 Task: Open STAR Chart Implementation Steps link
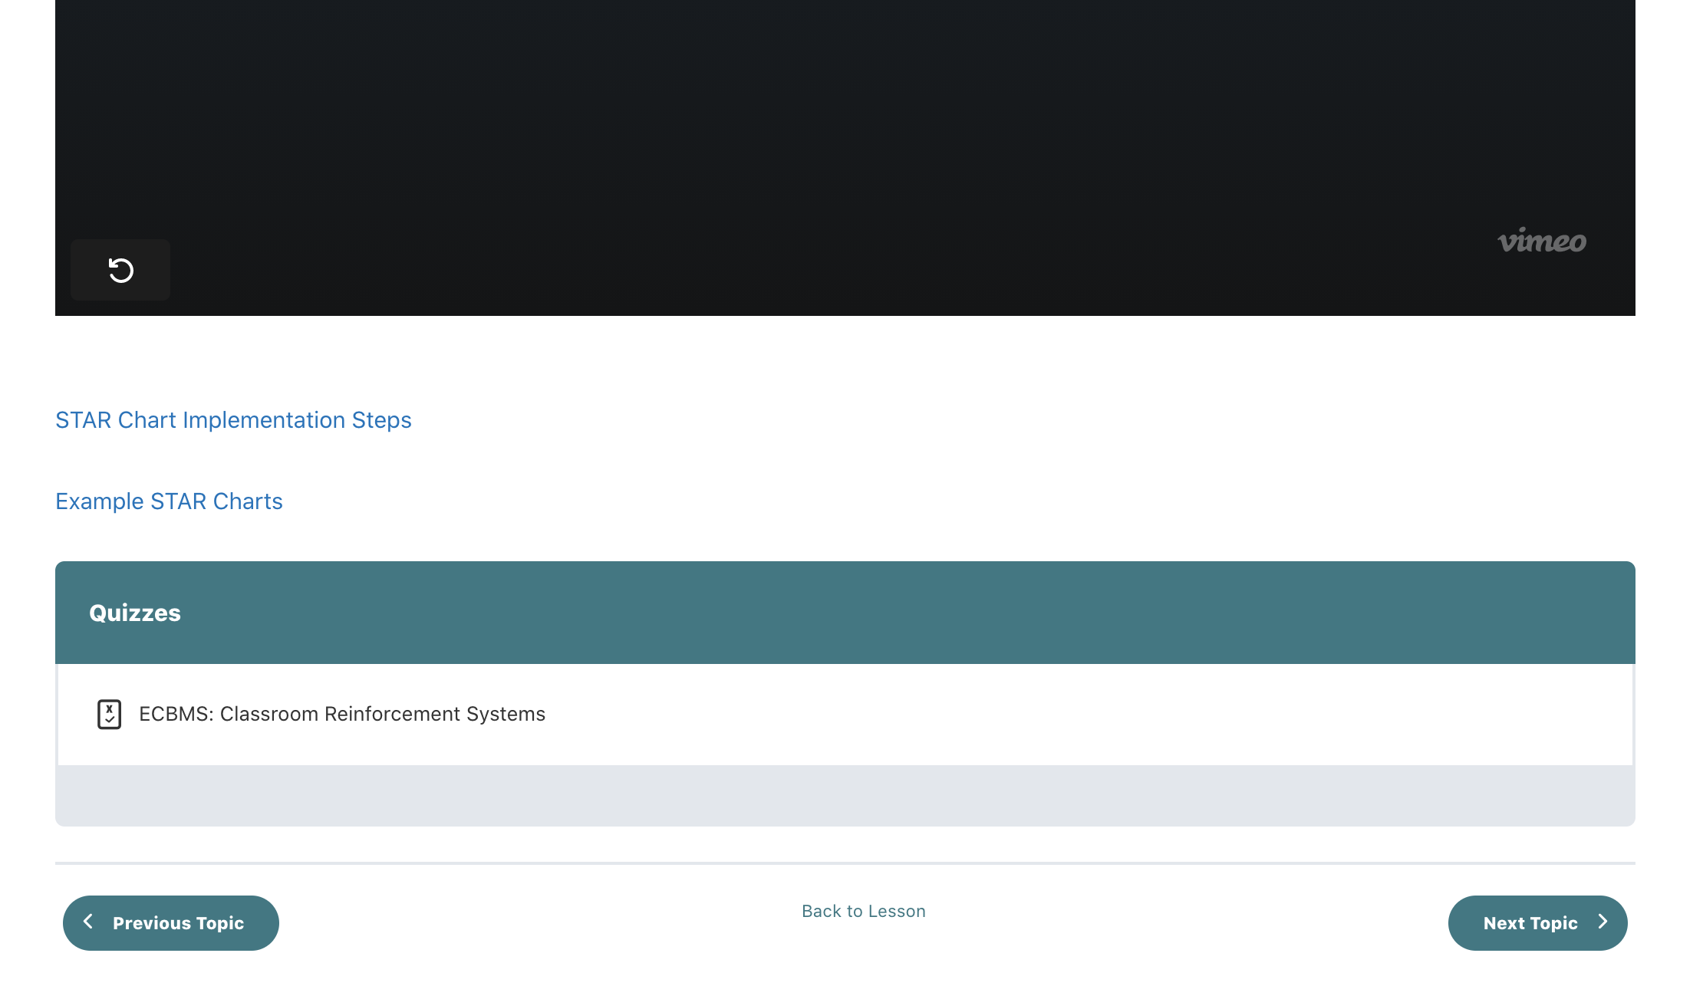pyautogui.click(x=233, y=420)
